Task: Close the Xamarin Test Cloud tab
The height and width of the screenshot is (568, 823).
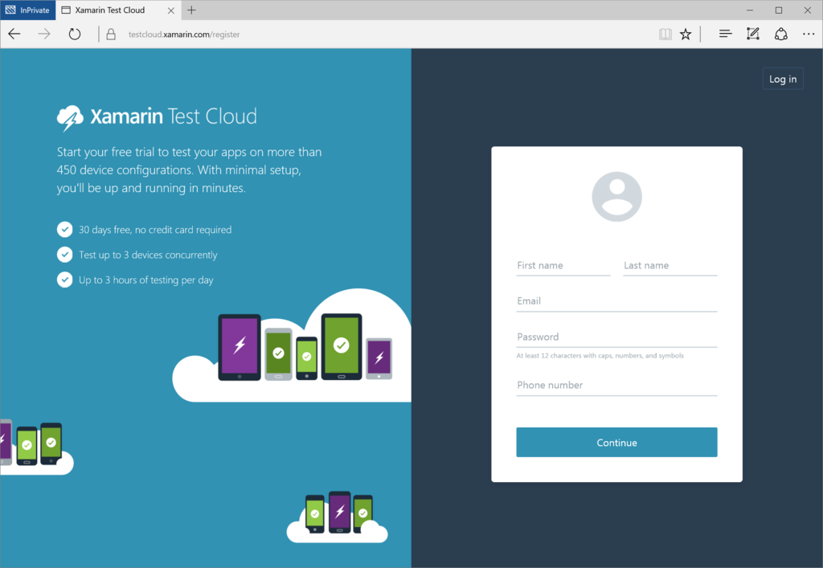Action: pyautogui.click(x=171, y=10)
